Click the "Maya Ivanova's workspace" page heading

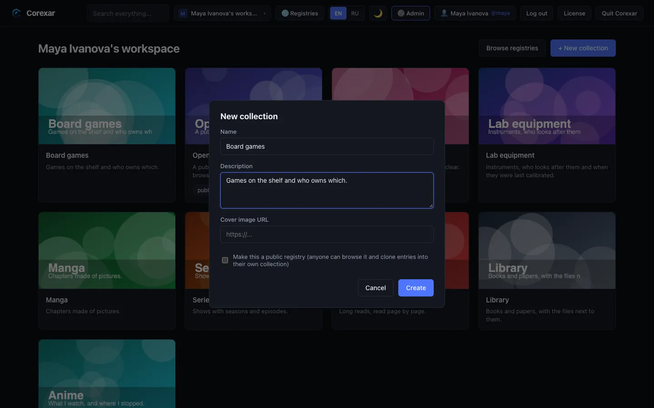coord(109,49)
